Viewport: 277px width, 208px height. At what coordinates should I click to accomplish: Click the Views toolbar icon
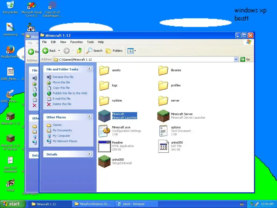pos(130,51)
